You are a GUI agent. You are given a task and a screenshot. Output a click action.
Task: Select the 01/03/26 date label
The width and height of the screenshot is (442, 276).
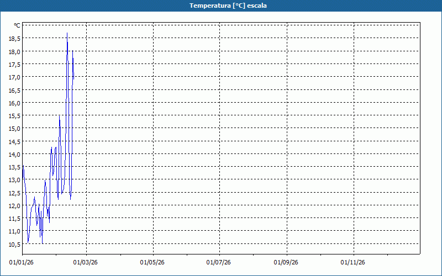[86, 262]
